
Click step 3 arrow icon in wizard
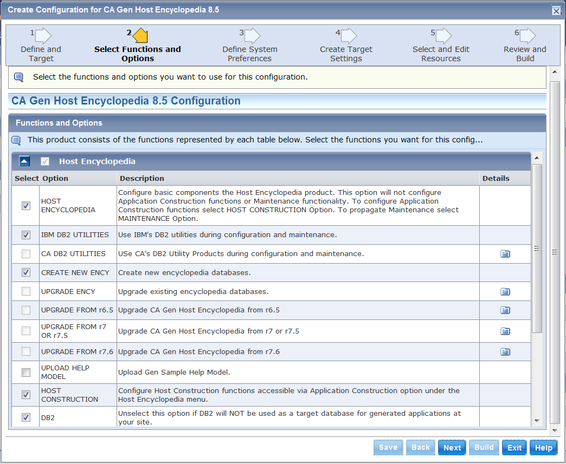click(252, 36)
